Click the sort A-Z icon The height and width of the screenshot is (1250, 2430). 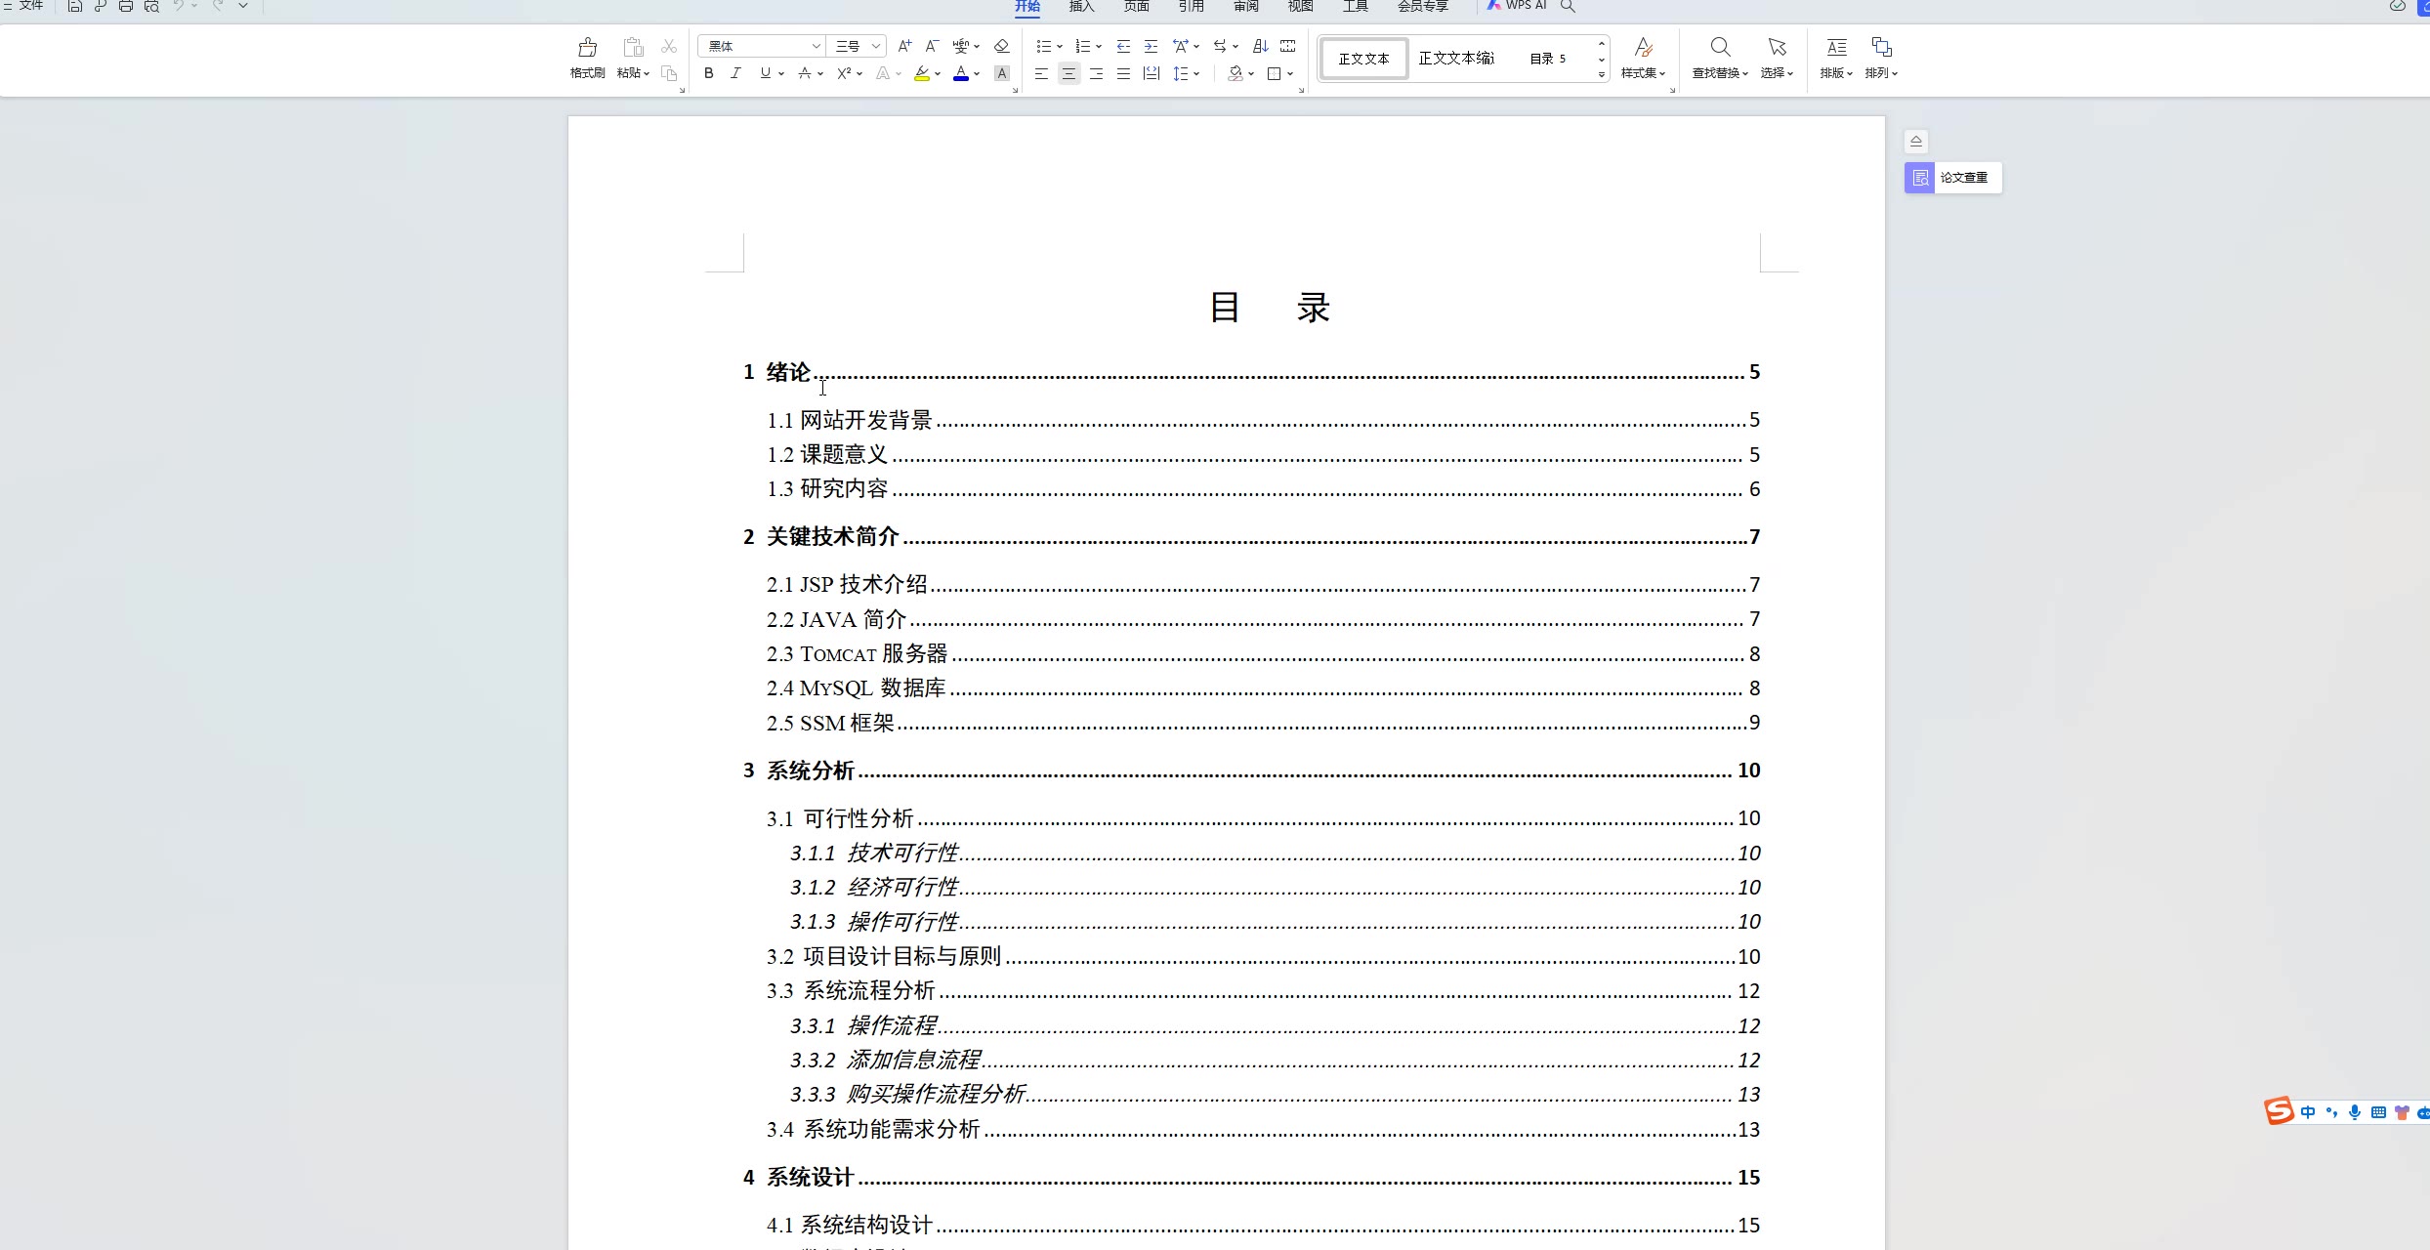click(1260, 46)
